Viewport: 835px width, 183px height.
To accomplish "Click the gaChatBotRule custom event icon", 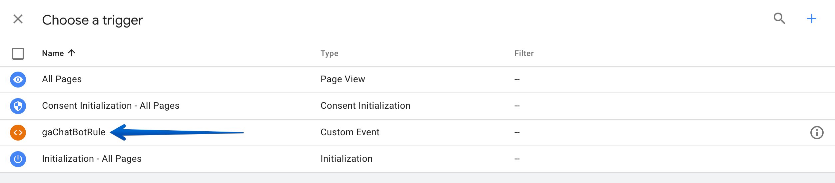I will pyautogui.click(x=18, y=133).
